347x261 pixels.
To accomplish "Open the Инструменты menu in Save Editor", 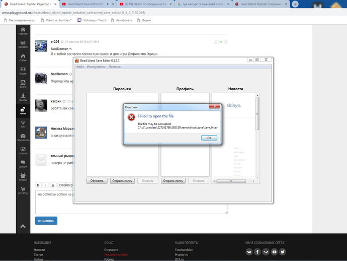I will point(96,67).
